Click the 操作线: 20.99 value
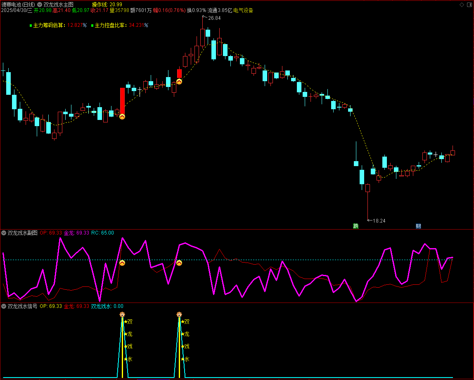The width and height of the screenshot is (474, 380). click(x=107, y=5)
